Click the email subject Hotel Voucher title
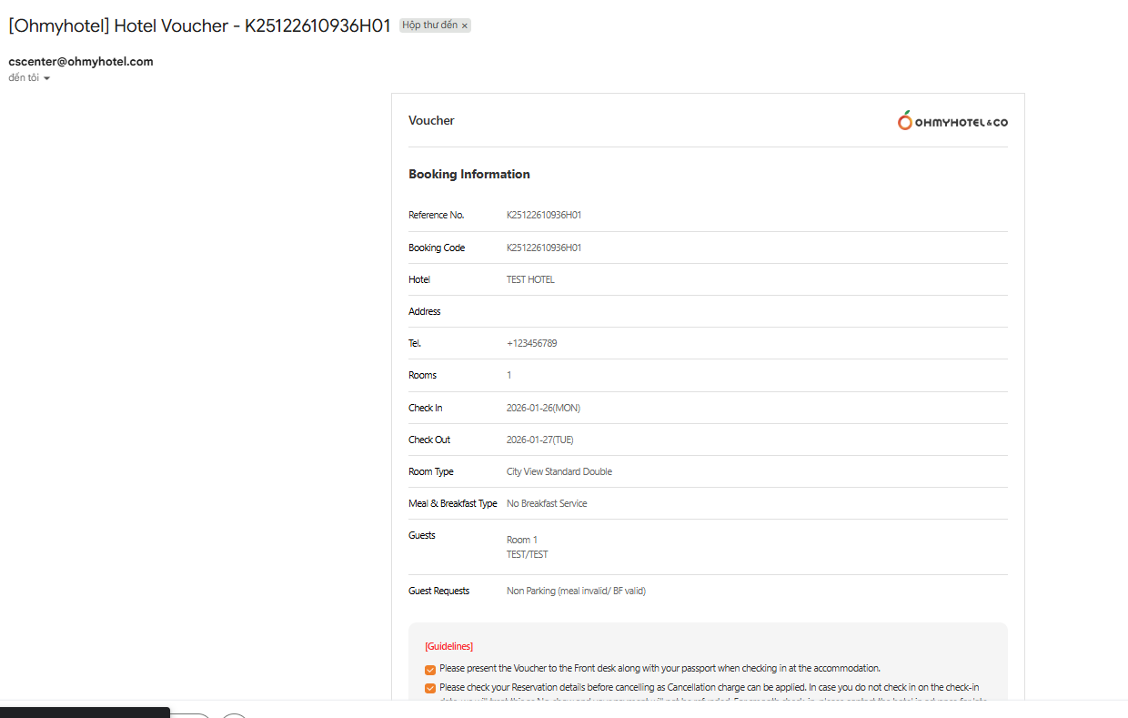The image size is (1128, 718). [x=199, y=25]
